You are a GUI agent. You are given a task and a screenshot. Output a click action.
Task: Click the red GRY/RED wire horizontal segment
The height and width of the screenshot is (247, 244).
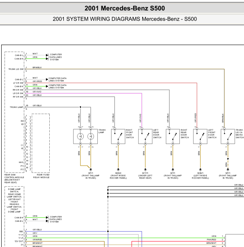click(111, 83)
